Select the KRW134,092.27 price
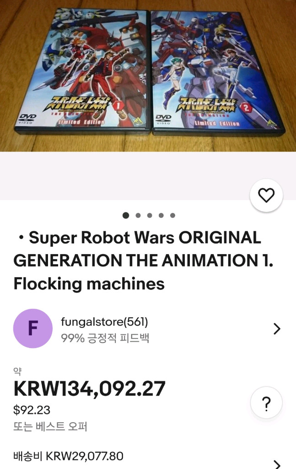The width and height of the screenshot is (296, 469). [x=90, y=389]
